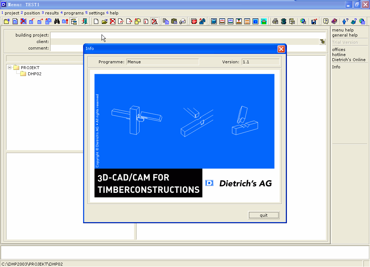The image size is (370, 267).
Task: Click the project icon with red exclamation mark
Action: pyautogui.click(x=65, y=21)
